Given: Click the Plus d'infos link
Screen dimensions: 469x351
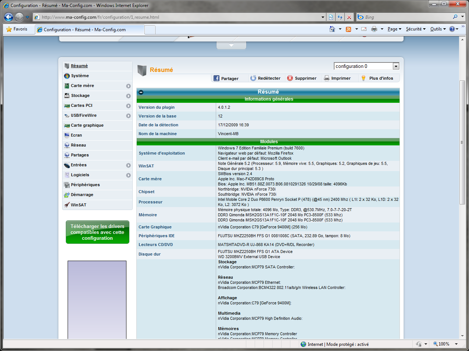Looking at the screenshot, I should [x=381, y=78].
